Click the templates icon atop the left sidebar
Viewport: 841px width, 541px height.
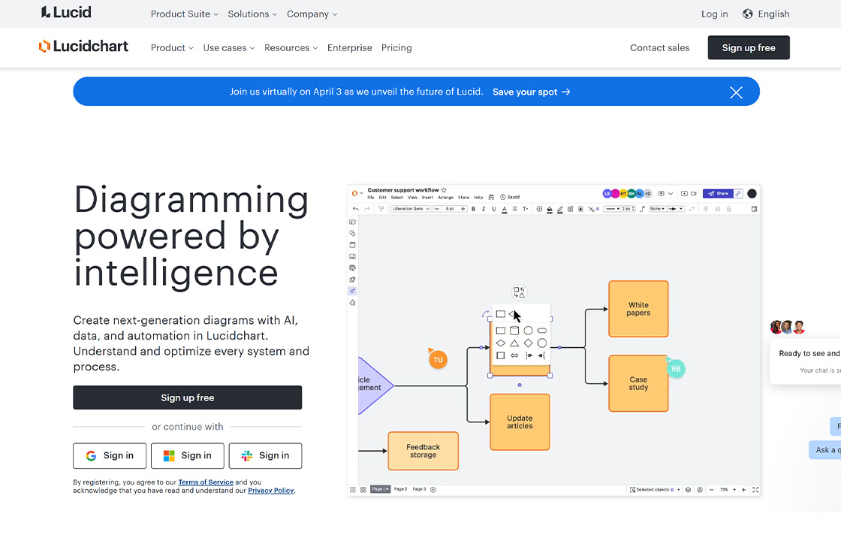352,222
